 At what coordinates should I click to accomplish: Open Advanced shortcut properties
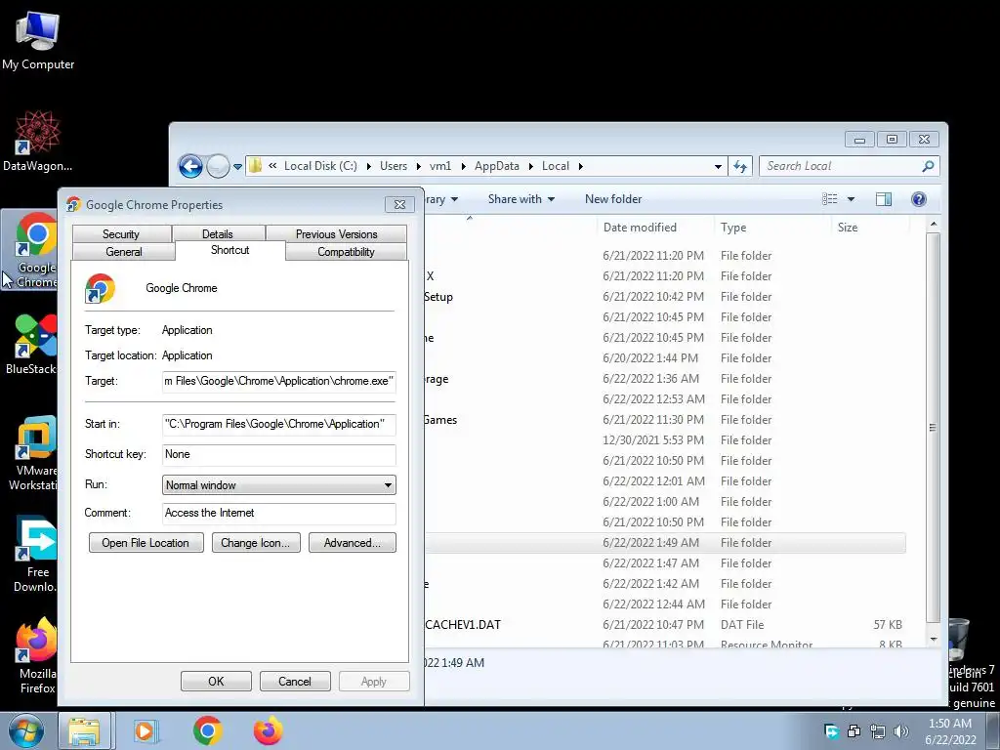click(352, 543)
